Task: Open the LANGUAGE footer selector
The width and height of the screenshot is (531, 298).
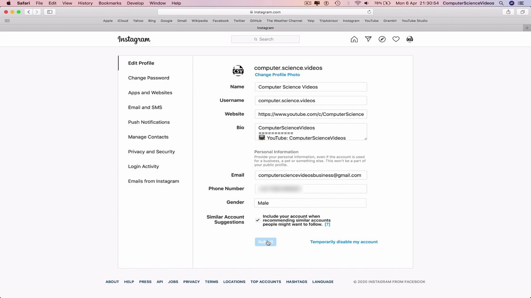Action: [x=323, y=282]
